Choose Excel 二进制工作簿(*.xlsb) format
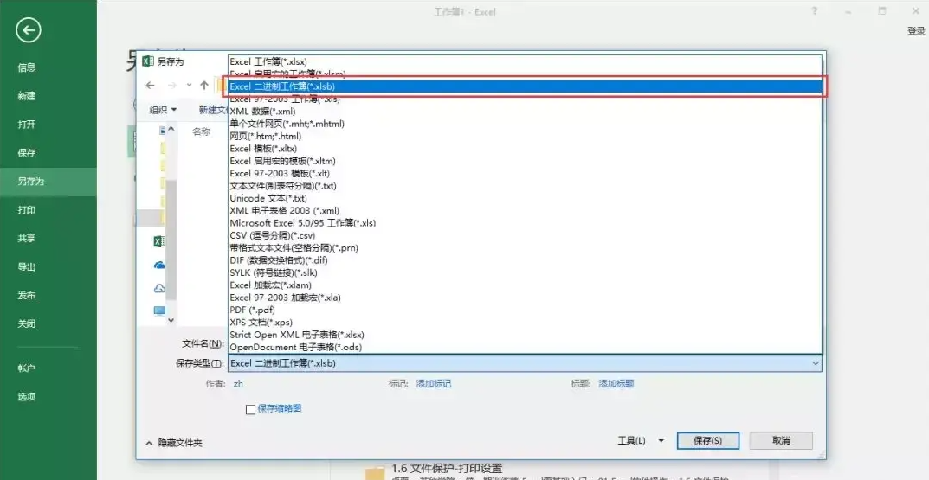929x480 pixels. [525, 86]
